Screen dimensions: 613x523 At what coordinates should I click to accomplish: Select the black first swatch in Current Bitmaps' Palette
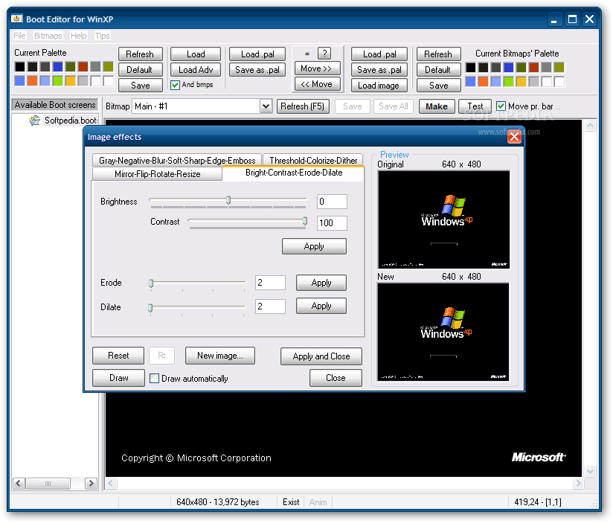470,67
